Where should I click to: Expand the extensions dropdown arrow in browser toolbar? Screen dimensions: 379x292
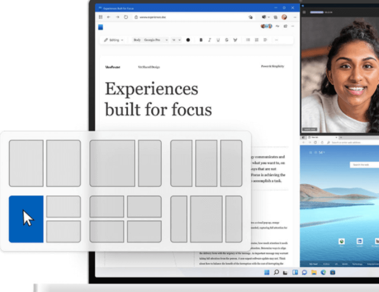point(269,17)
